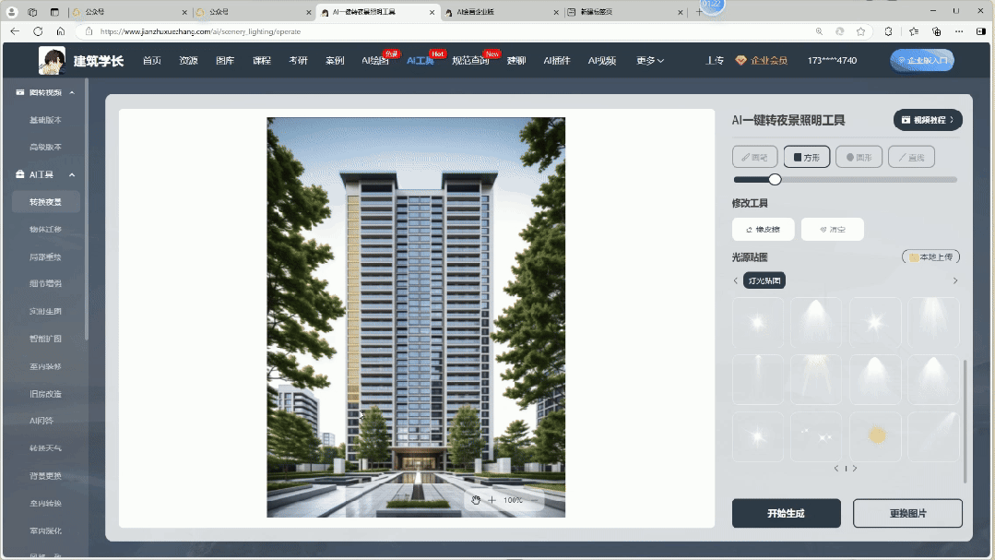Screen dimensions: 995x560
Task: Open 高级版本 in the sidebar
Action: point(45,147)
